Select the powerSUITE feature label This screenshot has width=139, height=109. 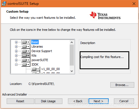pyautogui.click(x=40, y=60)
